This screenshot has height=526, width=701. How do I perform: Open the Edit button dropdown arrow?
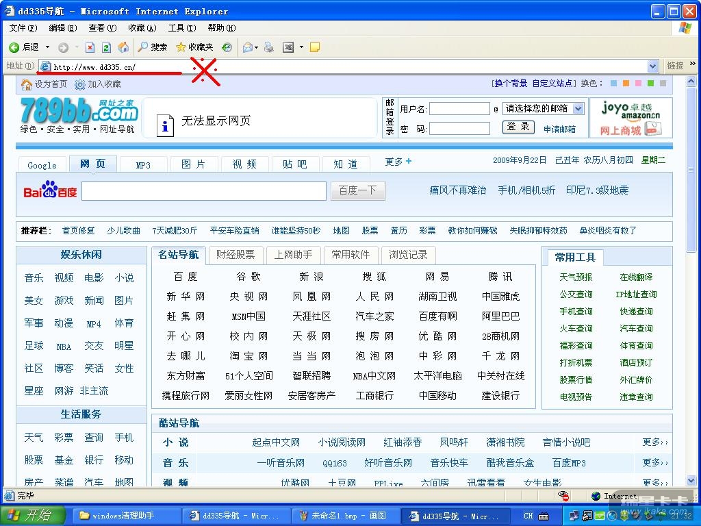click(301, 47)
